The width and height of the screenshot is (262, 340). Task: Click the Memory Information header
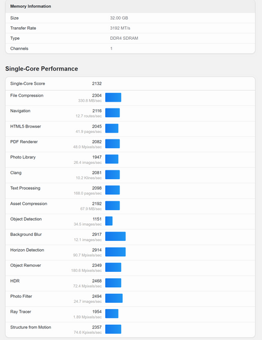pyautogui.click(x=30, y=6)
